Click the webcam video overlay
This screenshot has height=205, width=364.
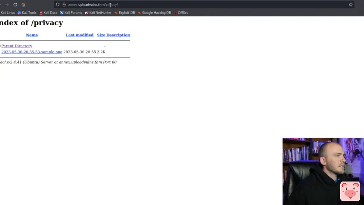coord(323,171)
